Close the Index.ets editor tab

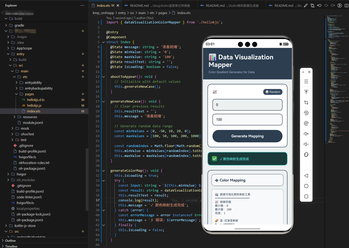click(118, 5)
